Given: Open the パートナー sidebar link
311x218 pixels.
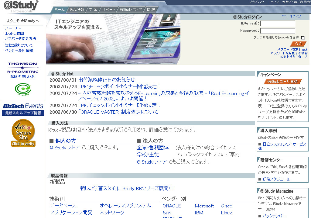Looking at the screenshot, I should [13, 28].
